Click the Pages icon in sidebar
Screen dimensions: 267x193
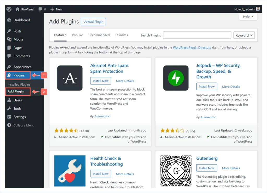9,48
